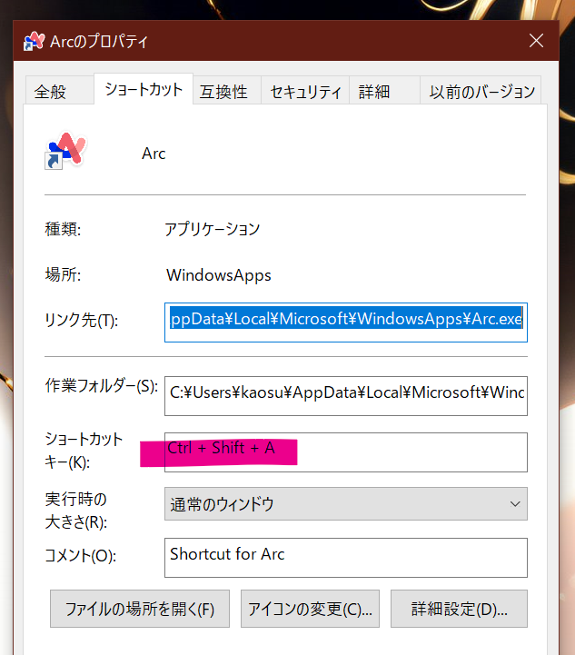Edit the コメント field with Shortcut for Arc
Viewport: 575px width, 655px height.
pyautogui.click(x=346, y=558)
